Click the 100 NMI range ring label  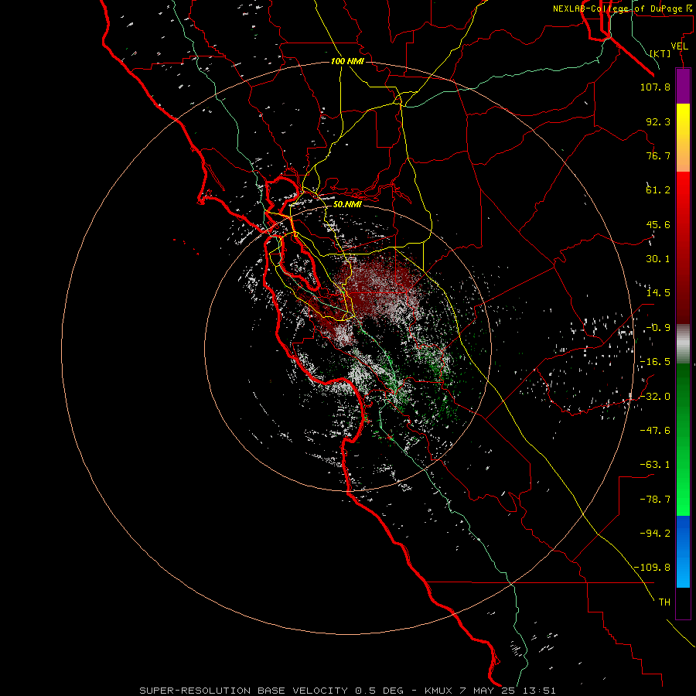click(347, 61)
